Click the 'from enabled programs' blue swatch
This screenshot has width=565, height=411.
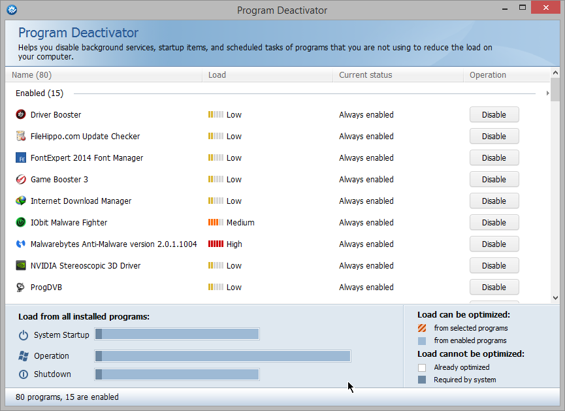422,340
